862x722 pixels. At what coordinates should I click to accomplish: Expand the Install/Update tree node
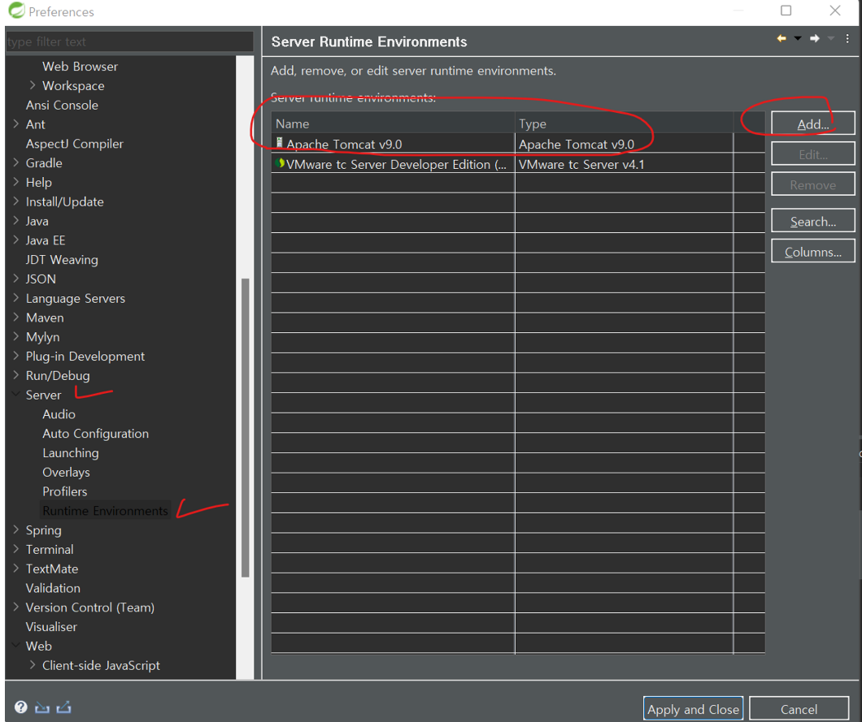pyautogui.click(x=16, y=201)
